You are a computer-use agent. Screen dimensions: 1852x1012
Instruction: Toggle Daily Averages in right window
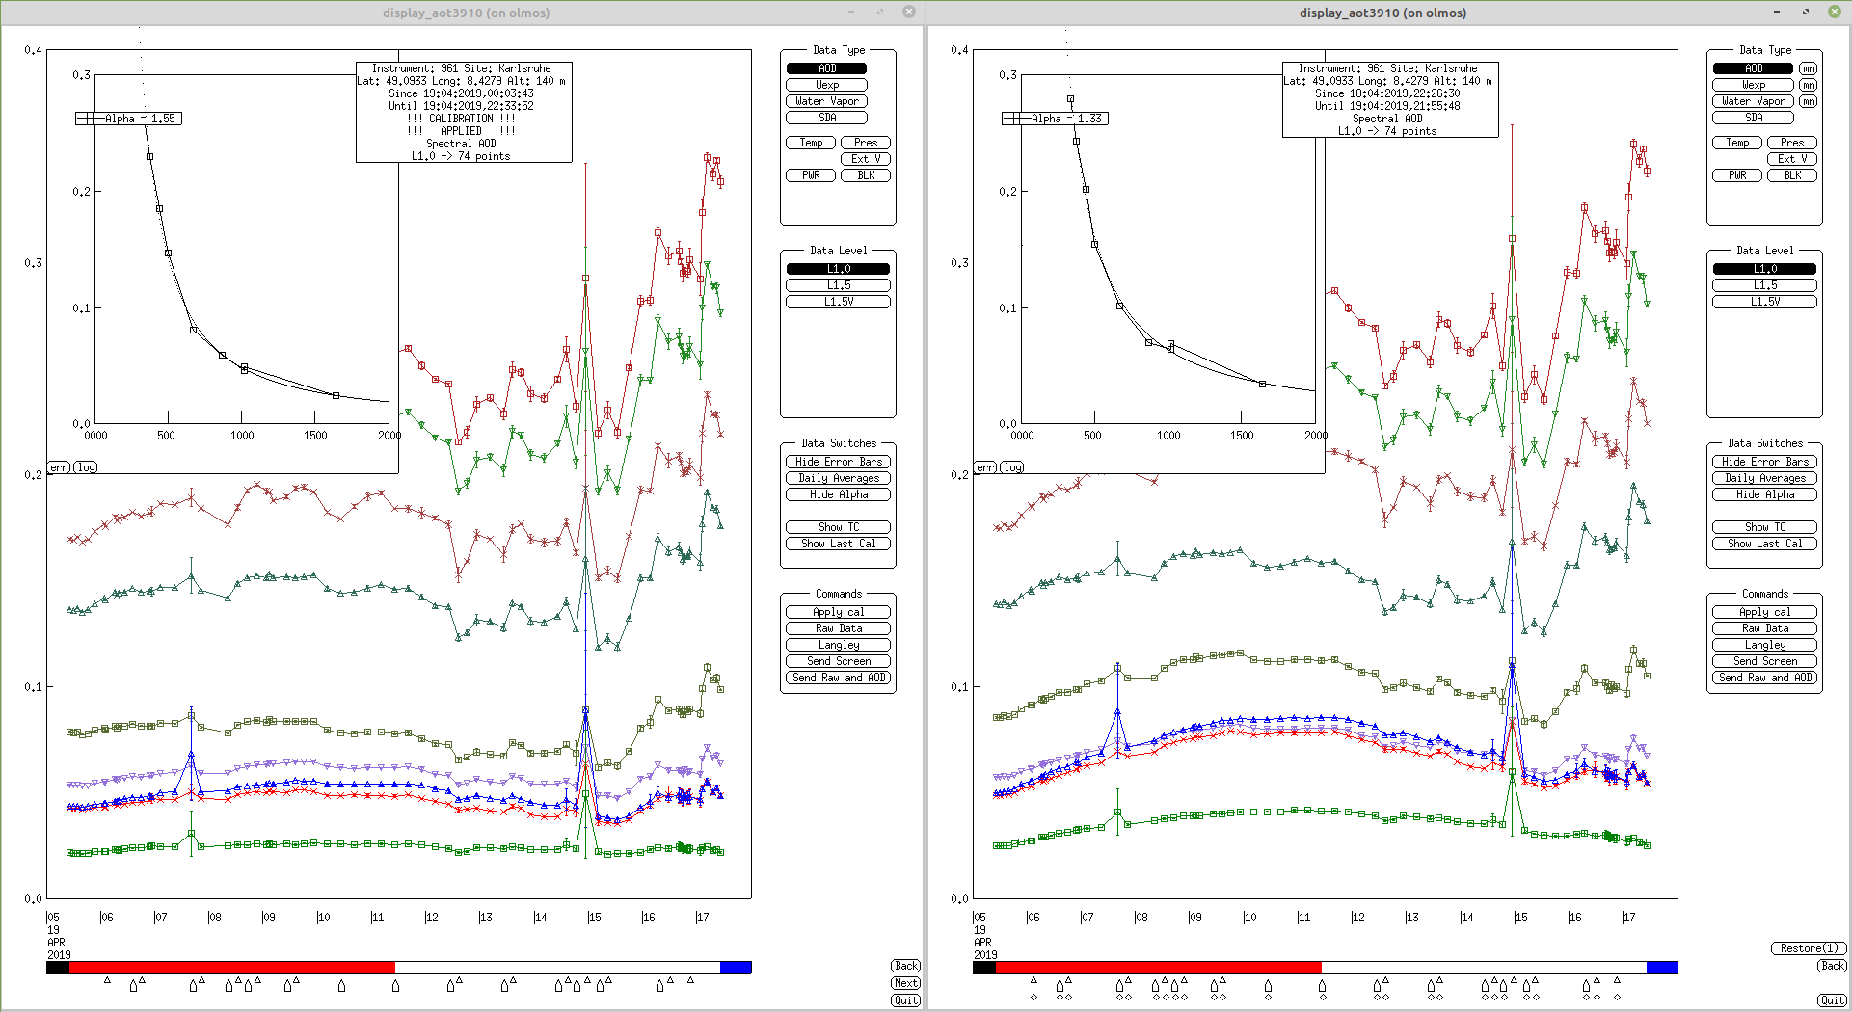pos(1765,478)
